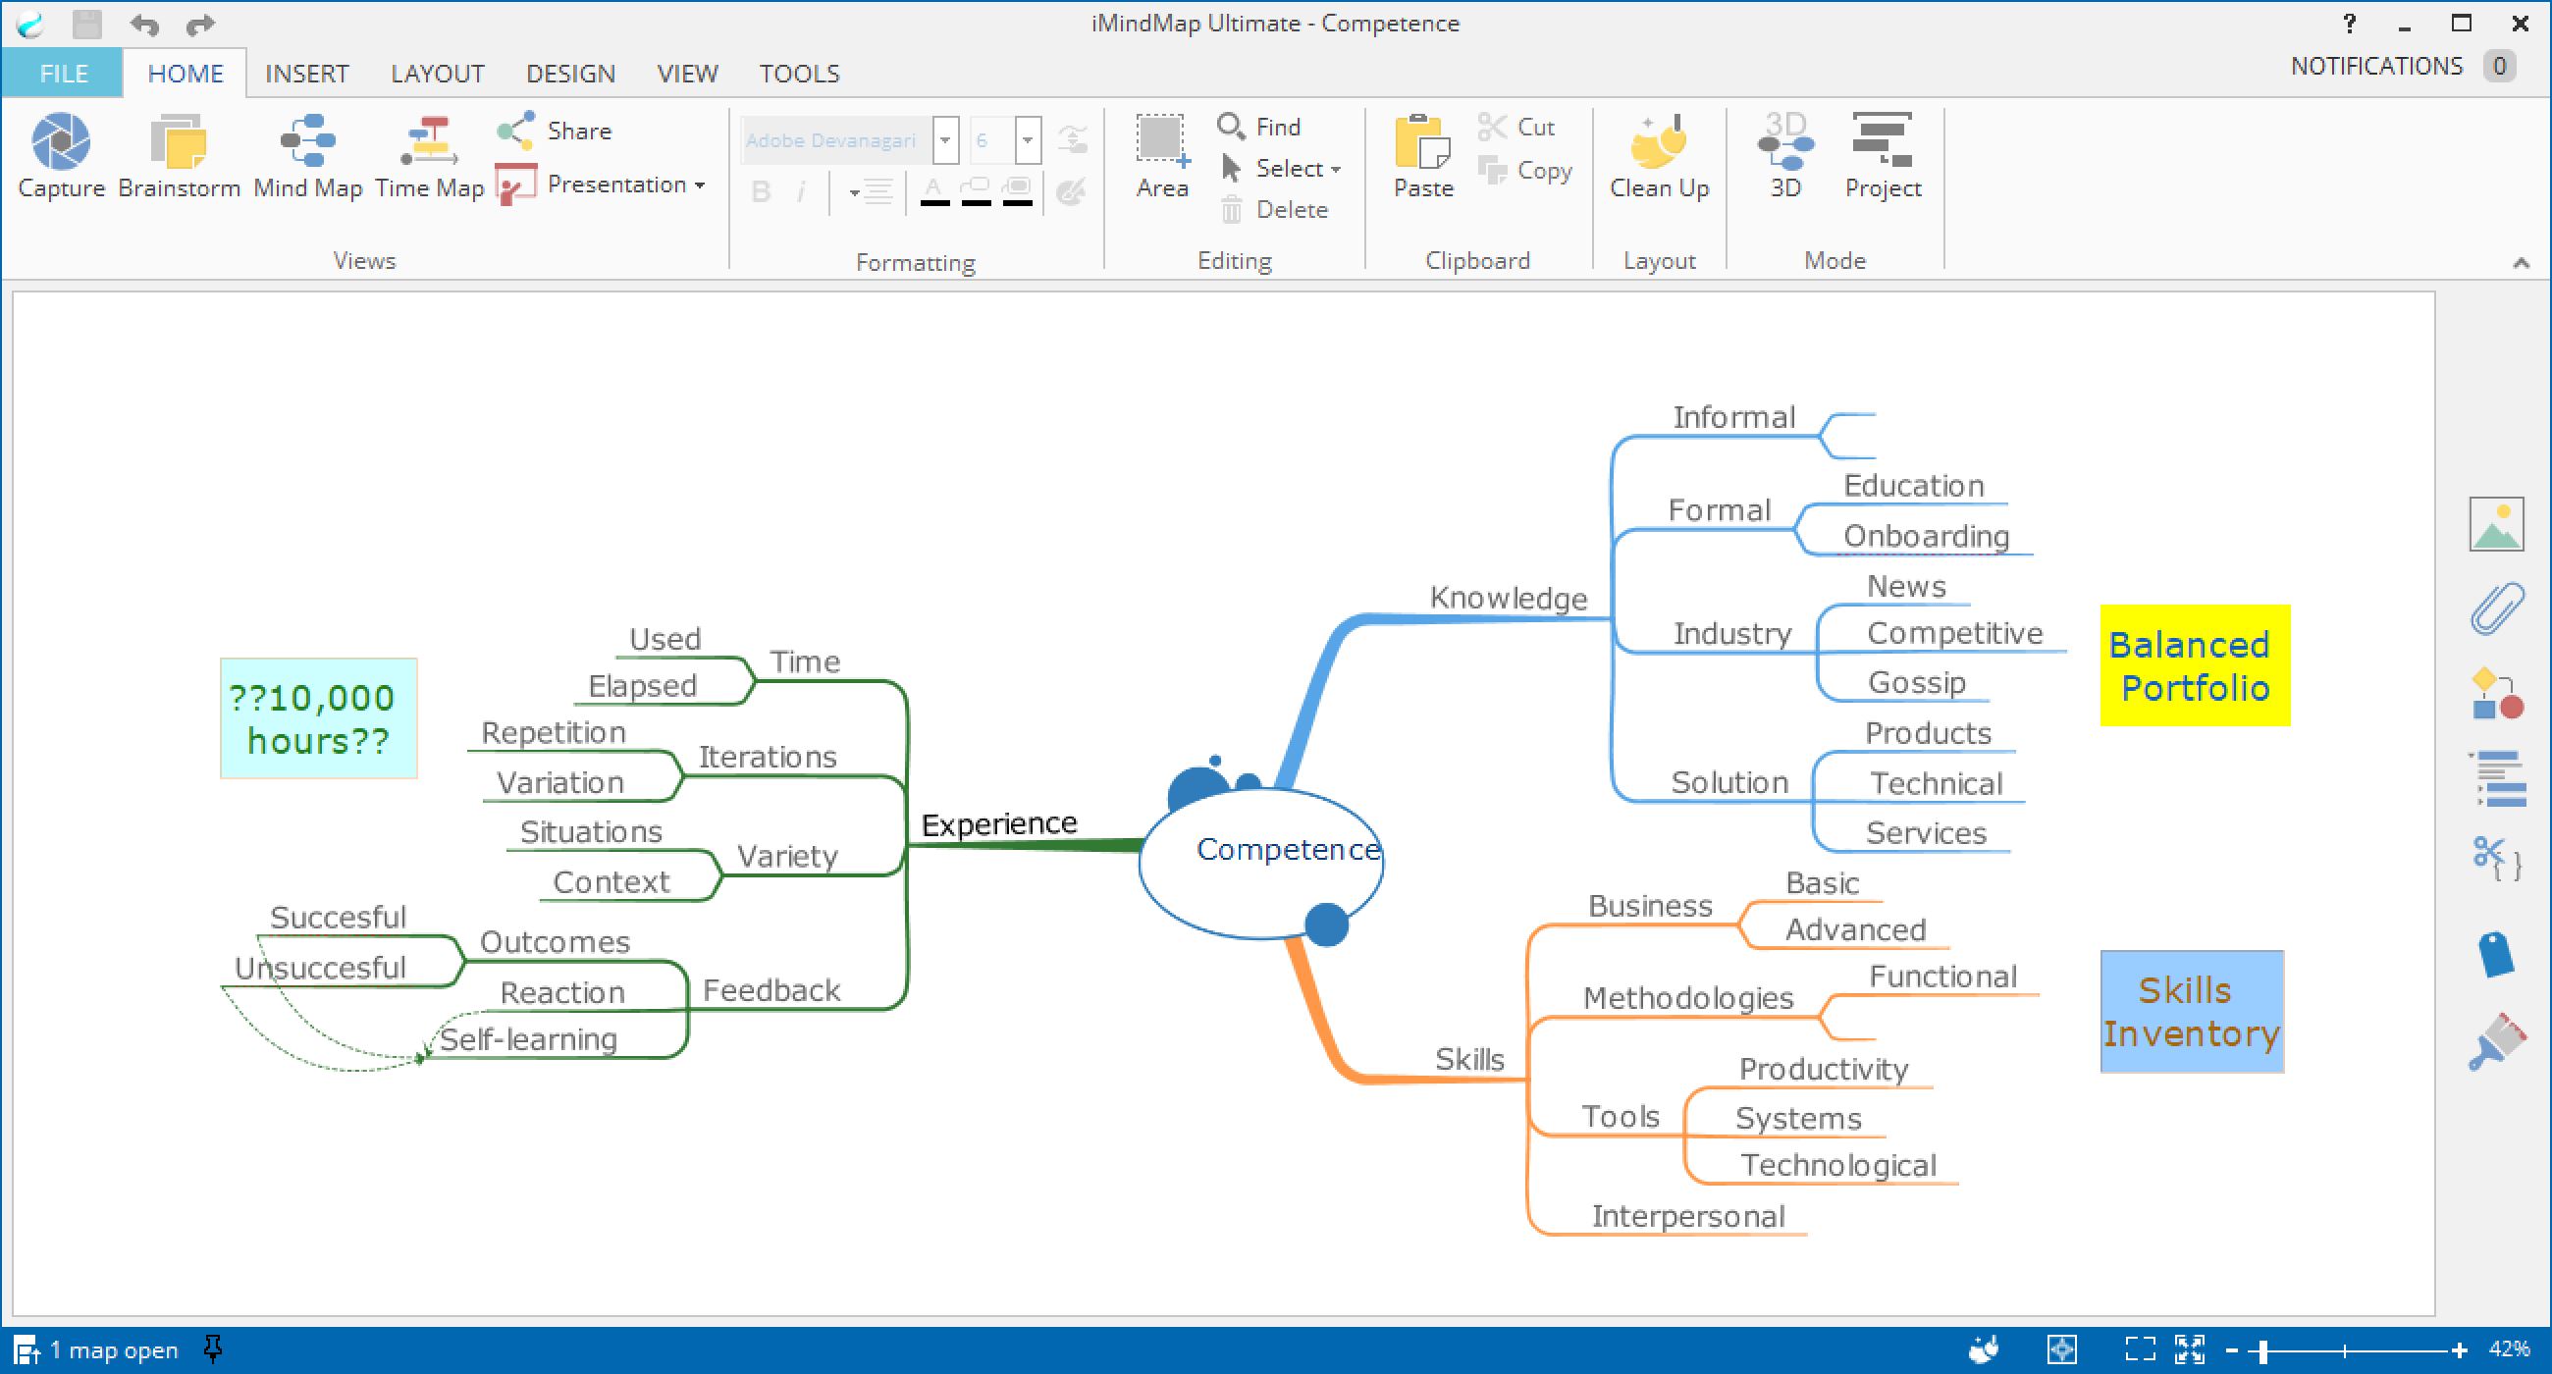Toggle bold formatting button
Viewport: 2552px width, 1374px height.
coord(758,194)
